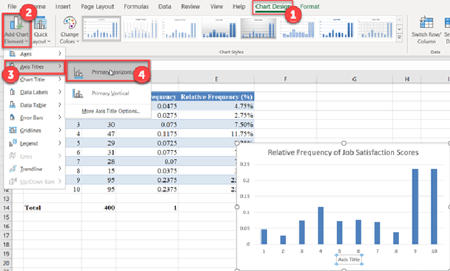Open the Data Labels submenu
This screenshot has width=450, height=271.
coord(35,92)
